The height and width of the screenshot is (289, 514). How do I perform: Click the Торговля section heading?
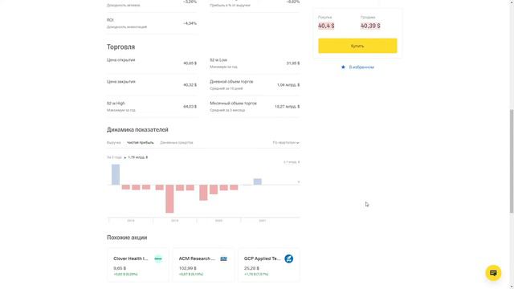(x=120, y=47)
